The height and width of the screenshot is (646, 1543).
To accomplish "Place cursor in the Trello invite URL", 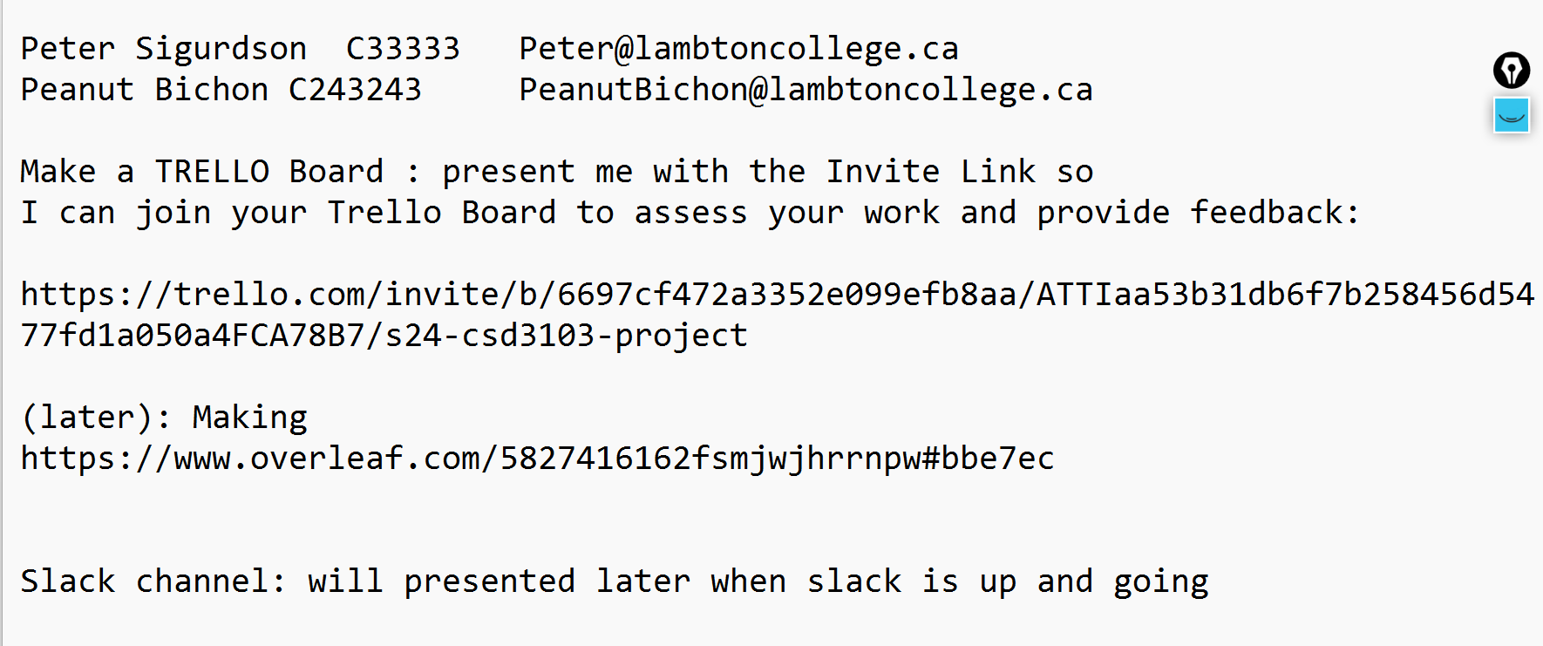I will [777, 315].
